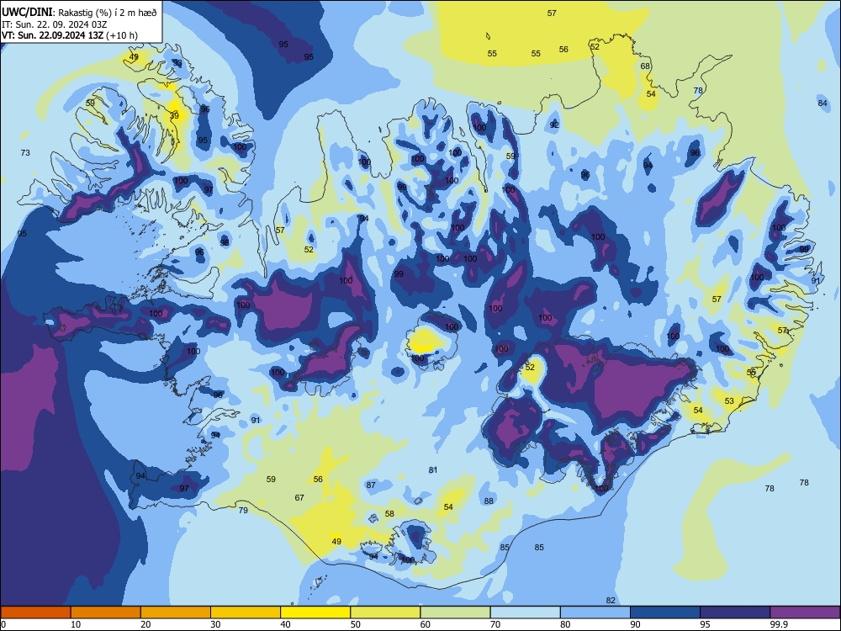The image size is (841, 631).
Task: Click the "Rakastig (%) í 2 m hæð" label
Action: click(x=108, y=13)
